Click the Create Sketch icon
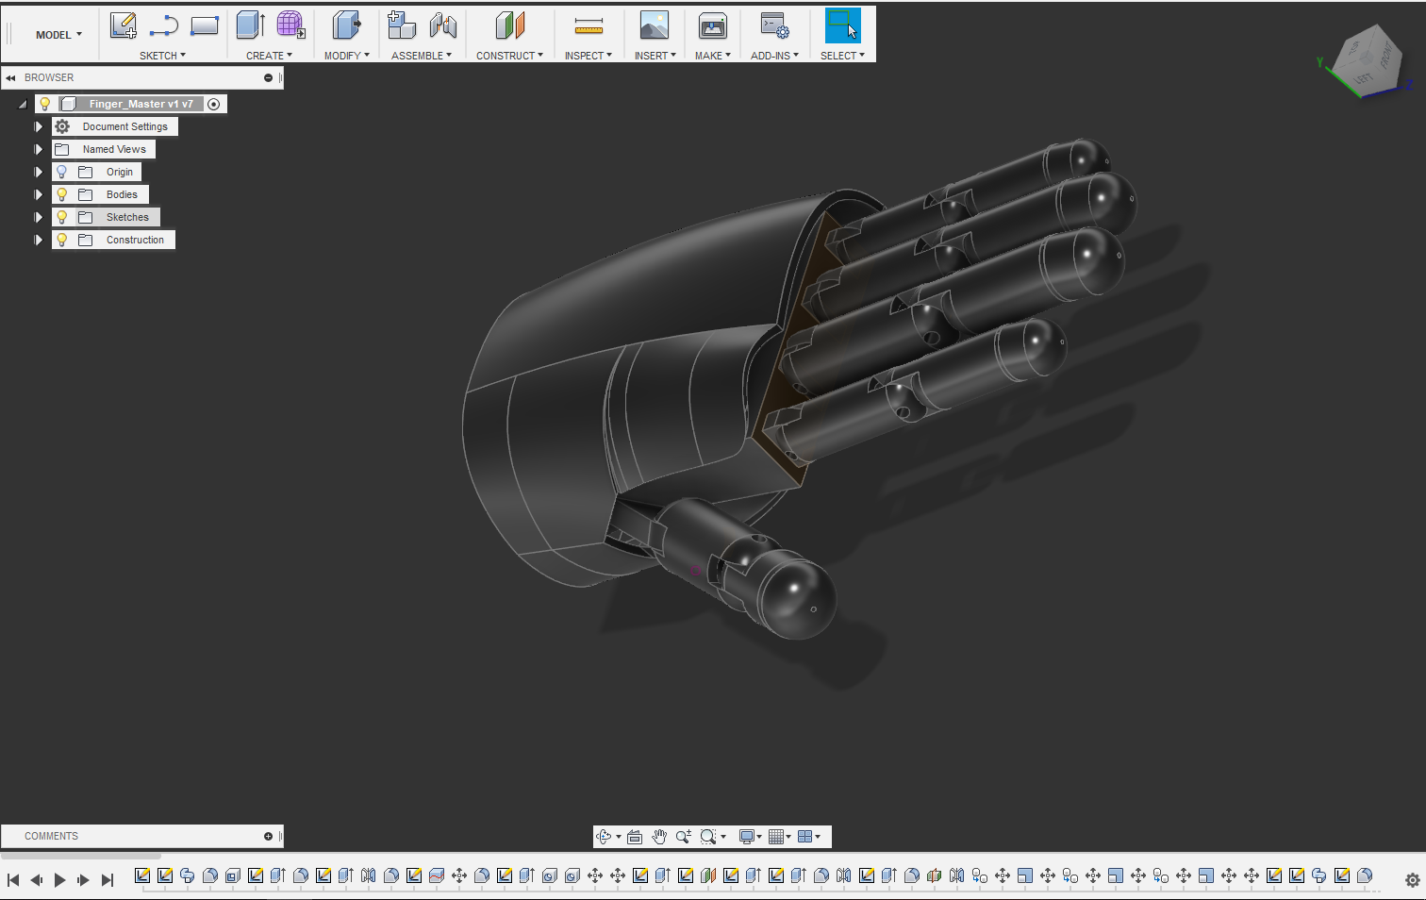 [x=124, y=26]
